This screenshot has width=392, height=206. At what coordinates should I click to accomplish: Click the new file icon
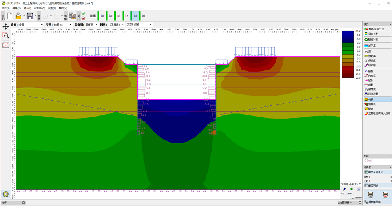tap(9, 16)
